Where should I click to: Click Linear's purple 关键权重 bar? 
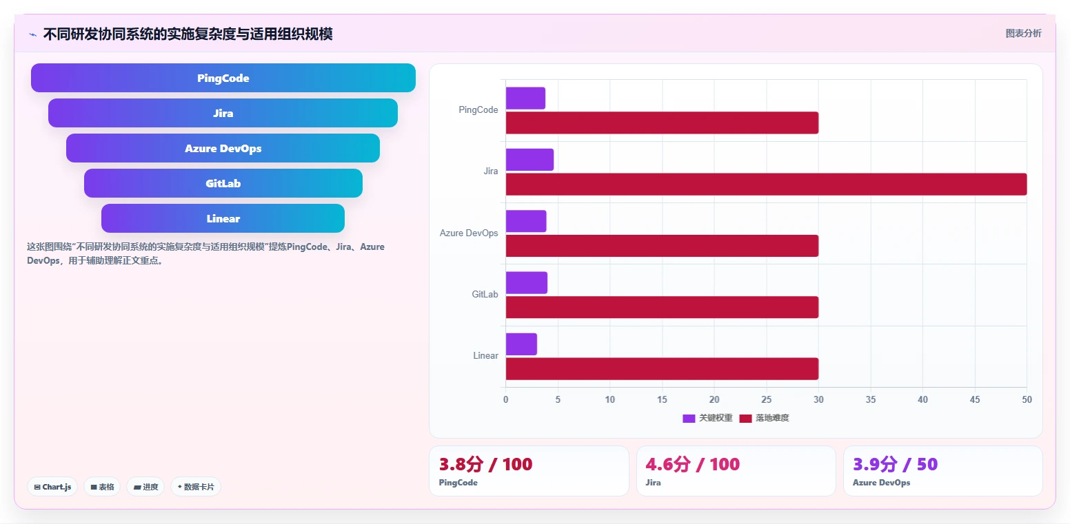click(521, 344)
